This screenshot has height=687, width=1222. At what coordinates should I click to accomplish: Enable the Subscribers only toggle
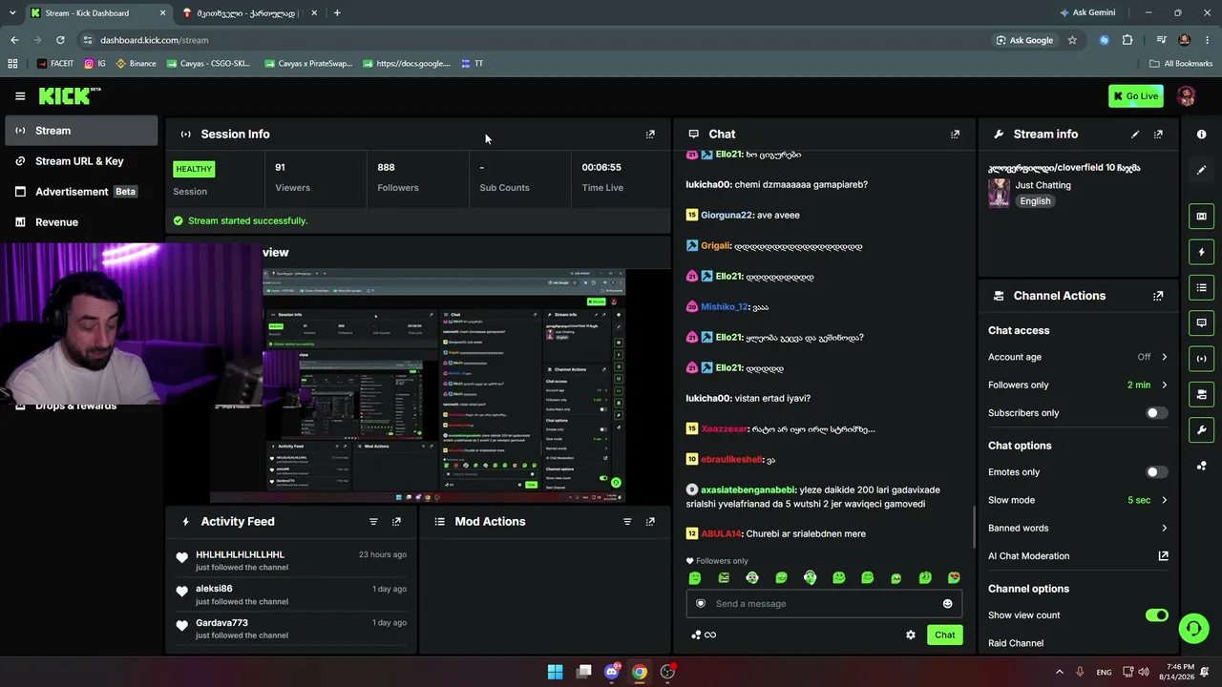[x=1156, y=413]
